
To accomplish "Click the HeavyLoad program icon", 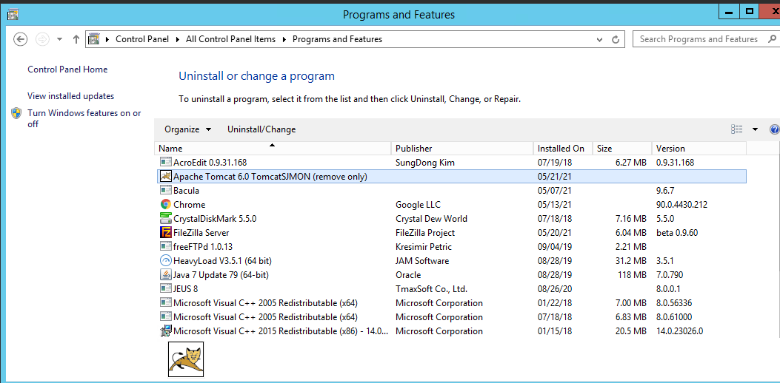I will click(x=166, y=261).
